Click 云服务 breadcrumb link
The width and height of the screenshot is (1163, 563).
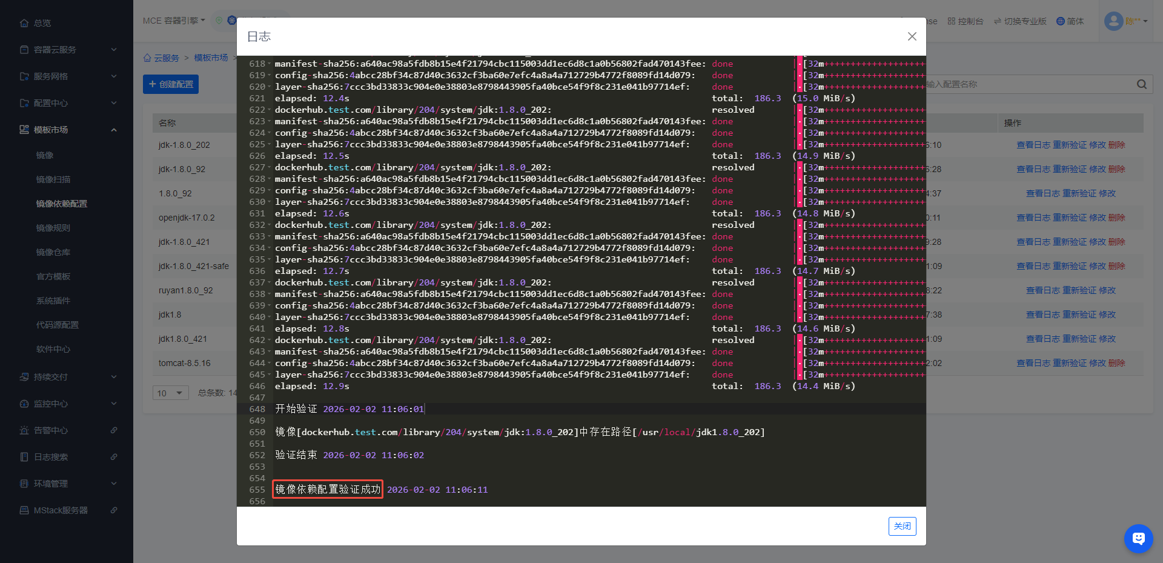[x=167, y=58]
